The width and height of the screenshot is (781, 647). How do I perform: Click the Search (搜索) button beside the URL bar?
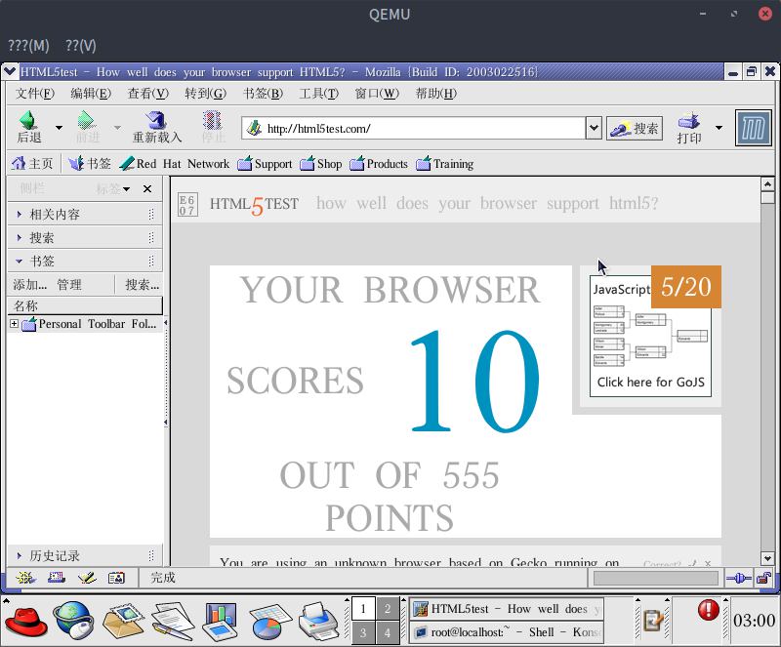coord(634,128)
